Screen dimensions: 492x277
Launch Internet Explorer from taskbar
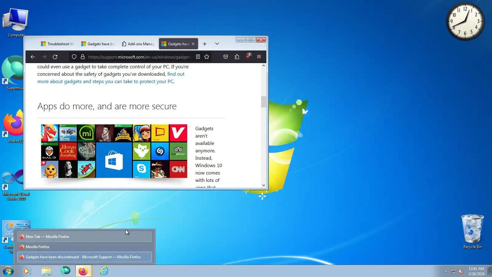pyautogui.click(x=104, y=271)
